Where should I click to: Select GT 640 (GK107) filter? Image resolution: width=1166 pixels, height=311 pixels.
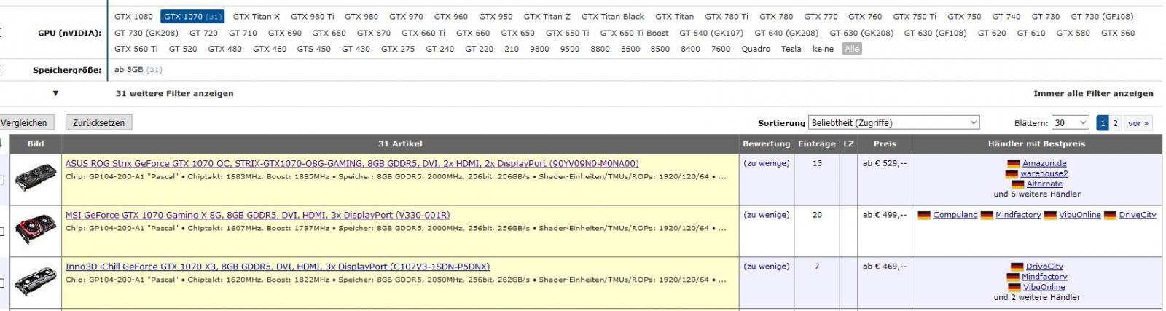[x=711, y=33]
